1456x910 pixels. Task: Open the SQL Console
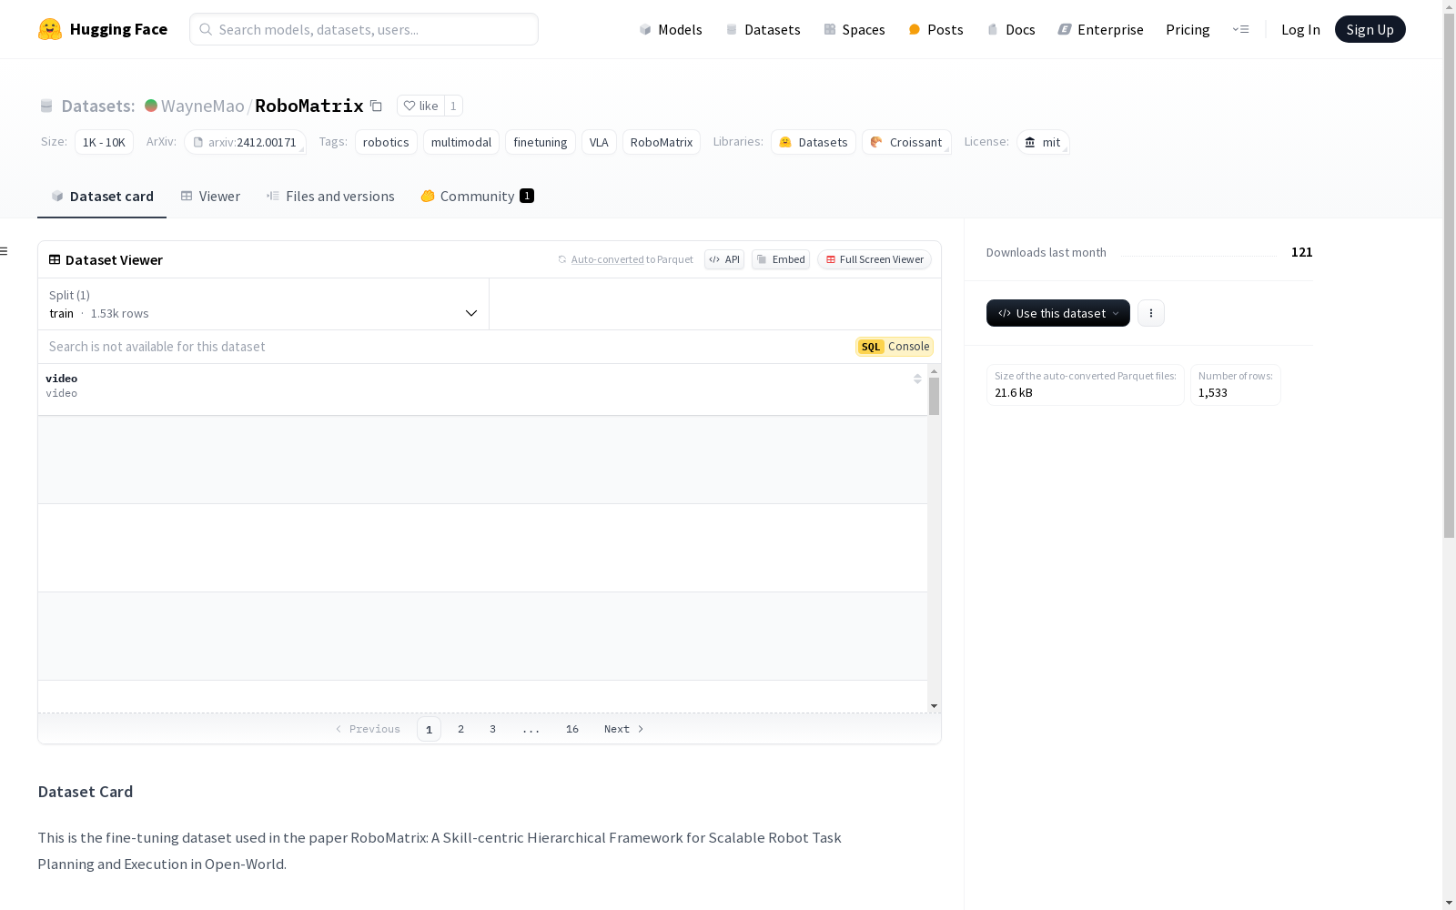coord(894,347)
